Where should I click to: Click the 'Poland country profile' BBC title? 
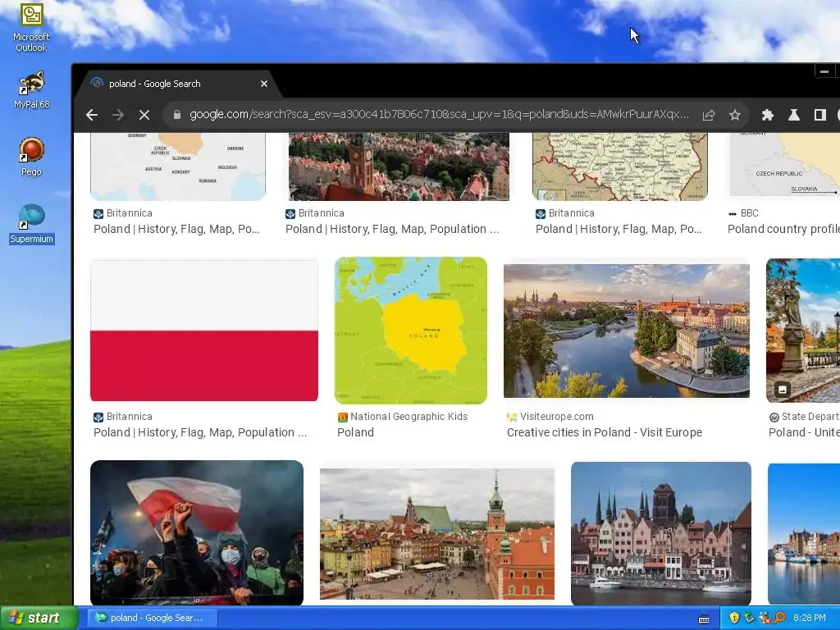783,229
